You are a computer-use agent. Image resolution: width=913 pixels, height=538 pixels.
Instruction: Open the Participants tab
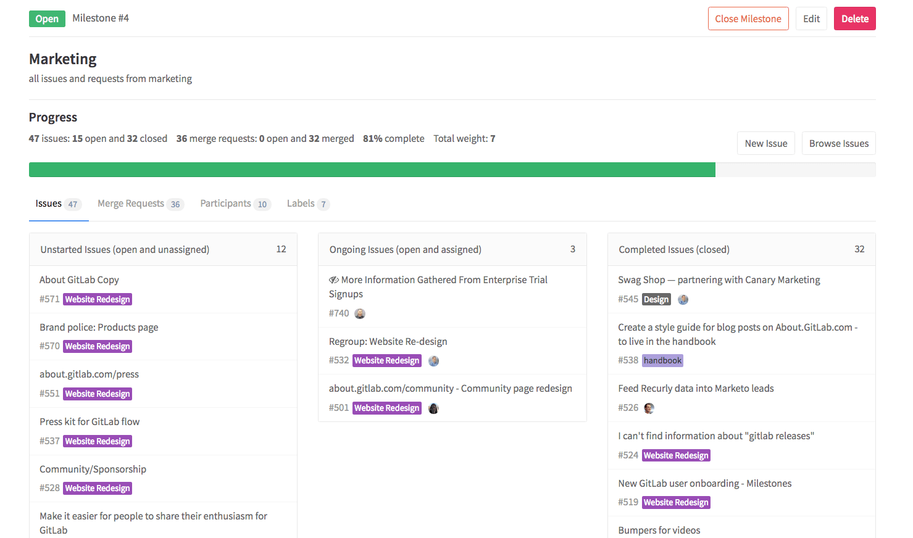[225, 204]
